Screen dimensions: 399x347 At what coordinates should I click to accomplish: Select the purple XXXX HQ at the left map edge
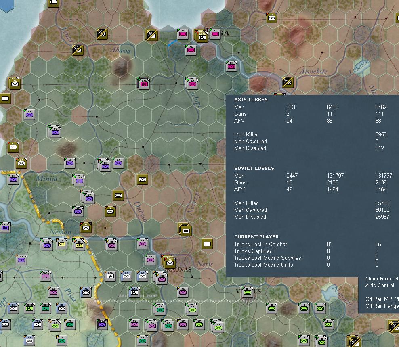(5, 228)
